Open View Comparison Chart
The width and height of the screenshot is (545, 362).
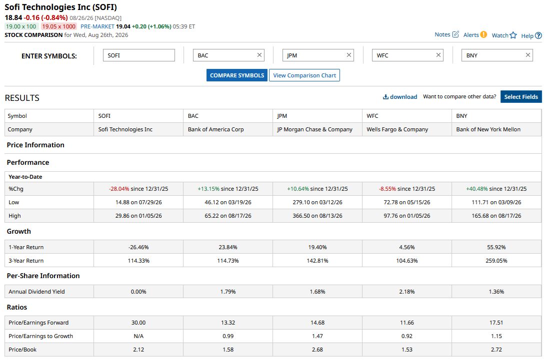[304, 75]
